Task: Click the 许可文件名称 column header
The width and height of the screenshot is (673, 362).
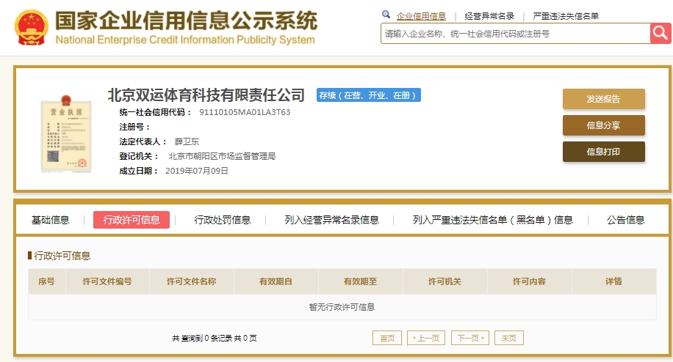Action: [192, 281]
